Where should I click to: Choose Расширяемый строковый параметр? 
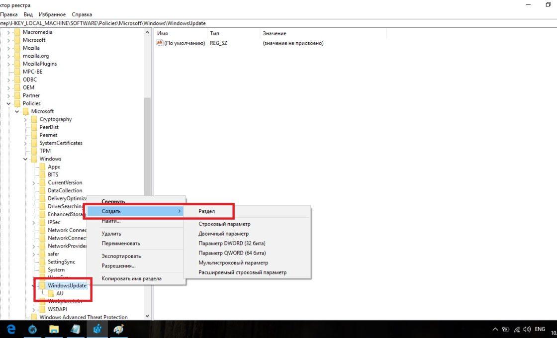[242, 272]
